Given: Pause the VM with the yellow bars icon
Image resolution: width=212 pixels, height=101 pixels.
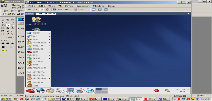Looking at the screenshot, I should (35, 9).
